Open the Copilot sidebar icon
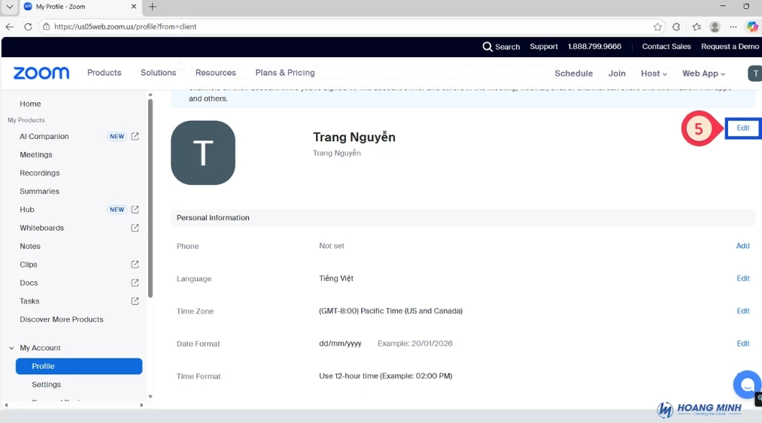Screen dimensions: 762x423 [751, 26]
